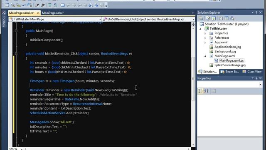Expand the Properties folder node

pos(205,33)
